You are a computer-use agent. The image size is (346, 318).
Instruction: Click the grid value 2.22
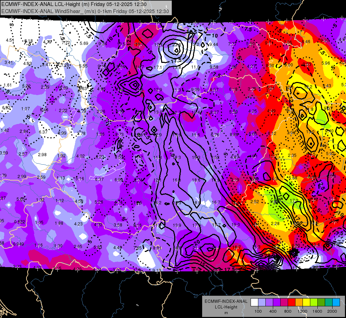(x=63, y=111)
